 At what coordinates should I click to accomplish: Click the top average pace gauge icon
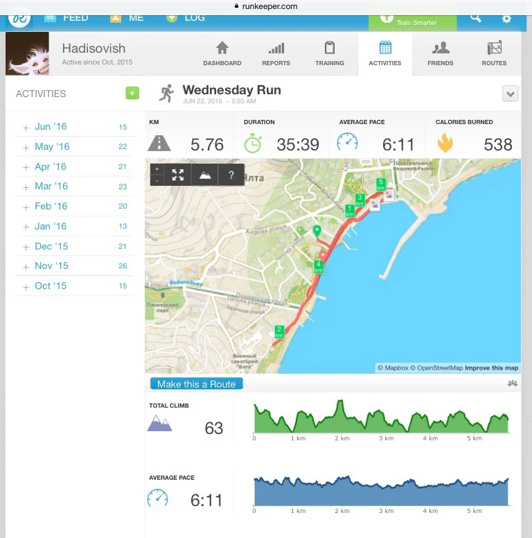click(x=347, y=141)
